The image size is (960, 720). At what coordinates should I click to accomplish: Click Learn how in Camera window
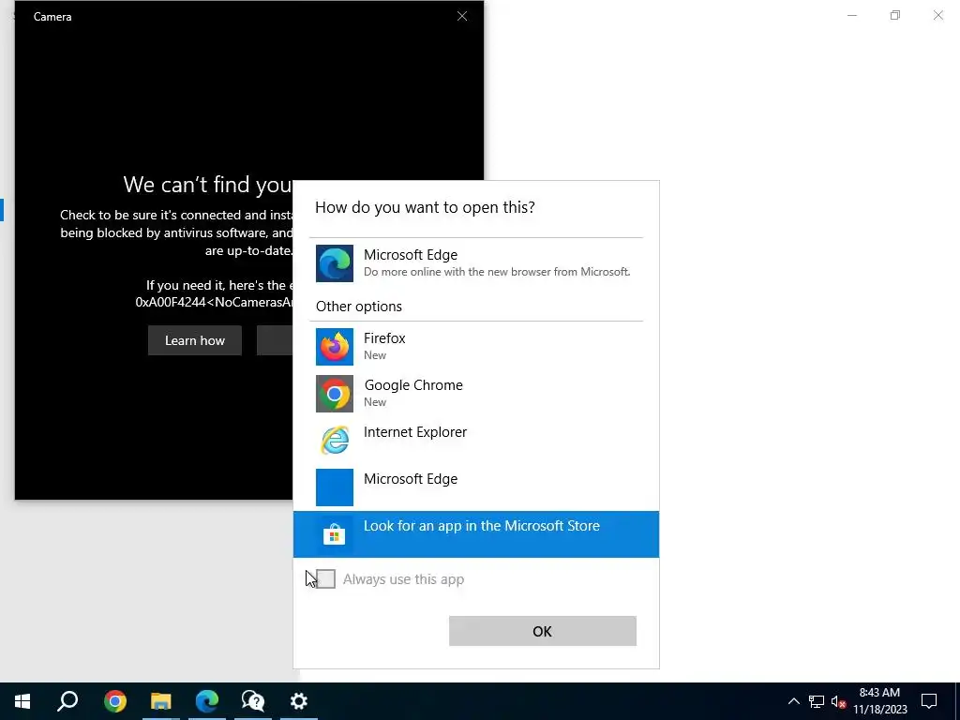[195, 340]
